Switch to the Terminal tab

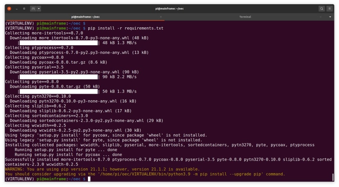(245, 17)
